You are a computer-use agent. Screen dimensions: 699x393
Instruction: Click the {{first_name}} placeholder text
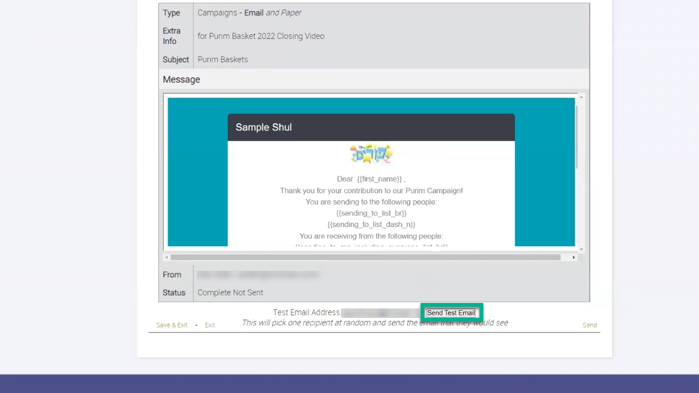[x=380, y=179]
